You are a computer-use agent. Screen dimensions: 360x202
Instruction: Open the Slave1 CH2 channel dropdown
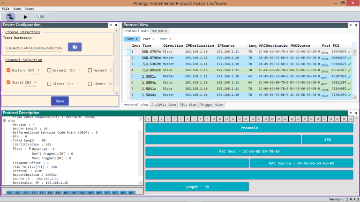(30, 82)
